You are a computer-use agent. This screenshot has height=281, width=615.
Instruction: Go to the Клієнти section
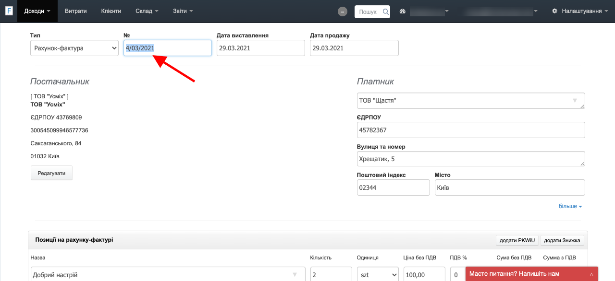coord(111,11)
